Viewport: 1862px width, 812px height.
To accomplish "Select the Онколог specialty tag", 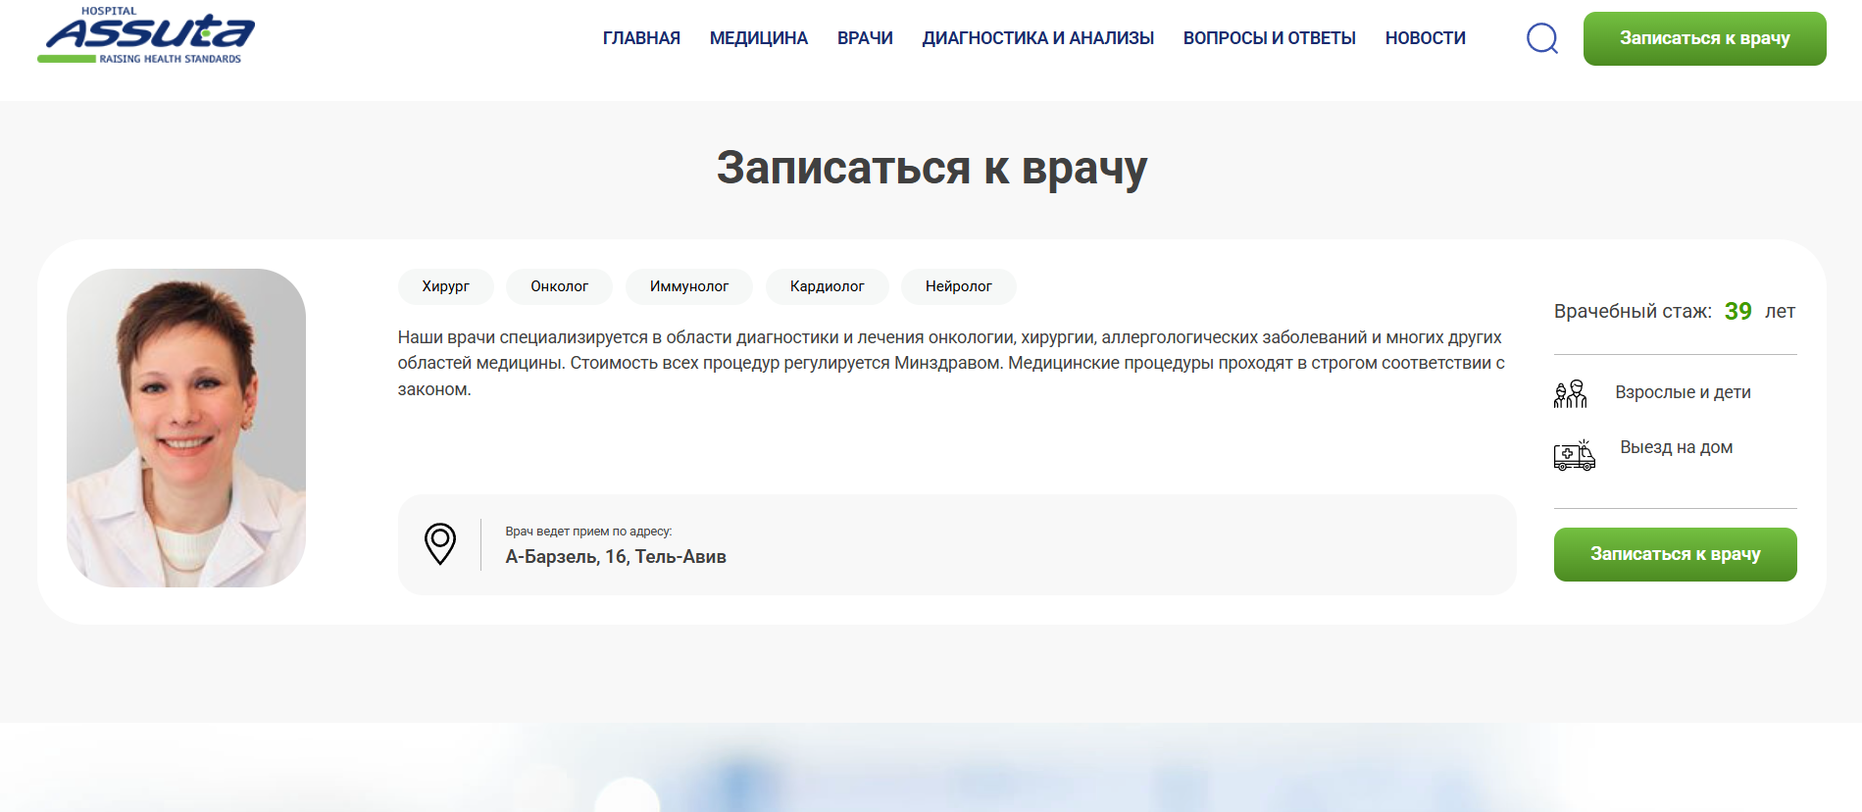I will tap(560, 286).
